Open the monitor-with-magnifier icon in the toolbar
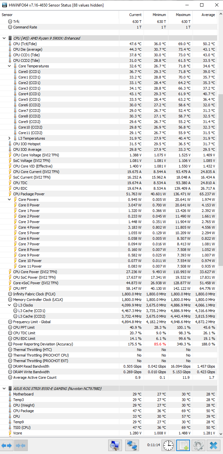Image resolution: width=223 pixels, height=454 pixels. (115, 445)
